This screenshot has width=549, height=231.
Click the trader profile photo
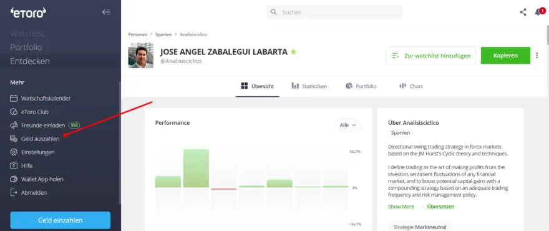pyautogui.click(x=141, y=56)
